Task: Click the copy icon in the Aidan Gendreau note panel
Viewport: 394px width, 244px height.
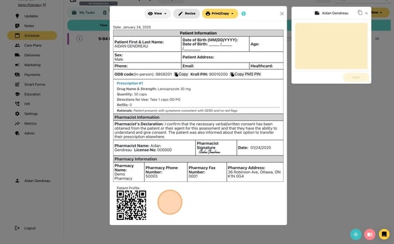Action: coord(360,13)
